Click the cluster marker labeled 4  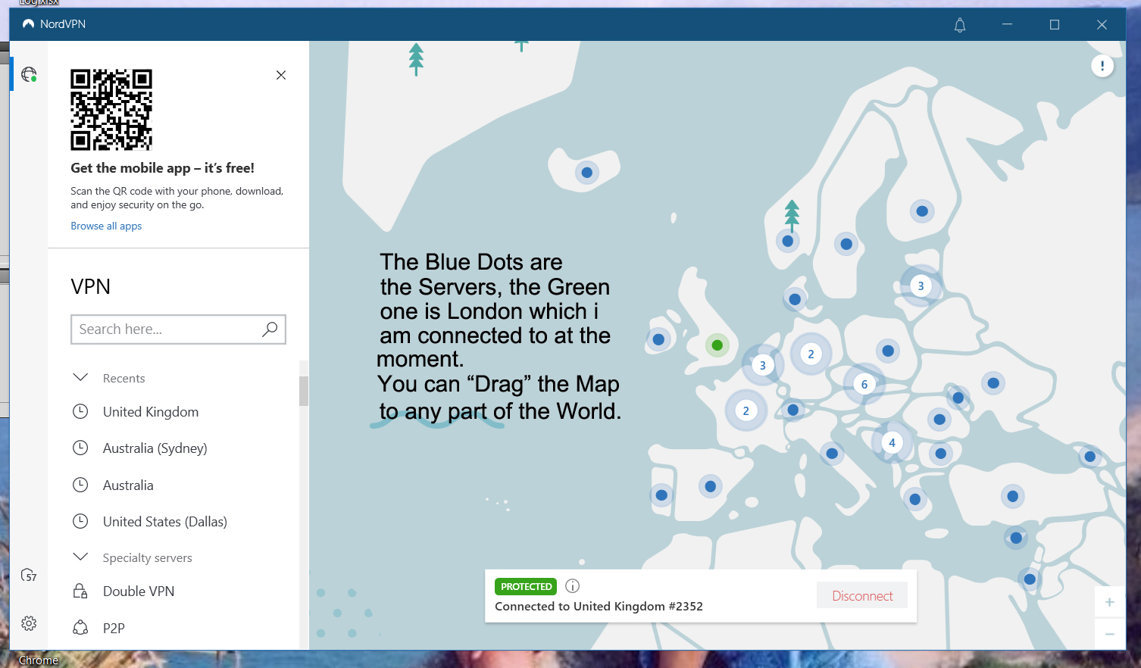click(892, 443)
